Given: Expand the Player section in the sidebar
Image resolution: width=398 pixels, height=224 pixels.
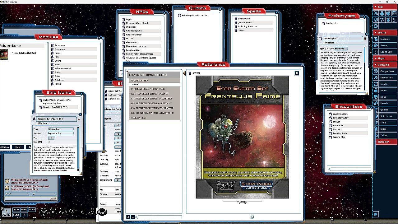Looking at the screenshot, I should point(385,58).
